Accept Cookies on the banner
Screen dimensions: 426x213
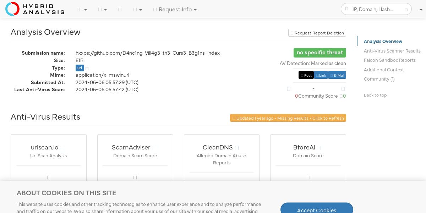tap(317, 210)
